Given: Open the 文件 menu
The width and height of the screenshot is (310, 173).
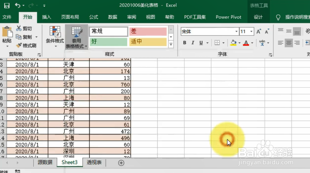Looking at the screenshot, I should pyautogui.click(x=7, y=17).
